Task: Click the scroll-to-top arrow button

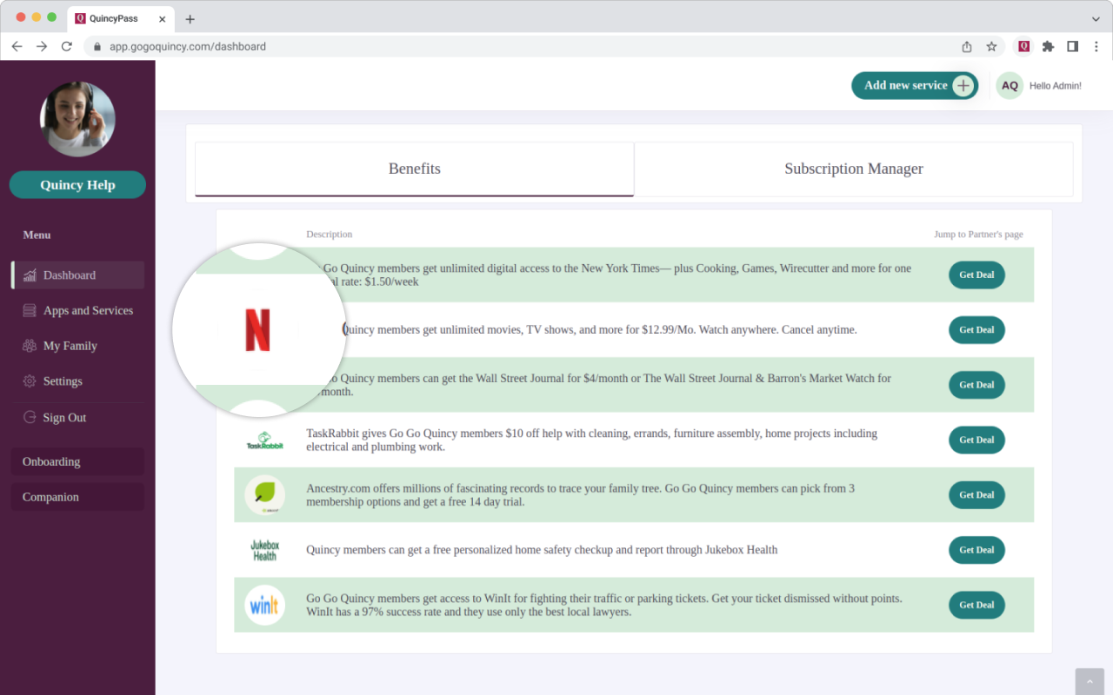Action: tap(1090, 682)
